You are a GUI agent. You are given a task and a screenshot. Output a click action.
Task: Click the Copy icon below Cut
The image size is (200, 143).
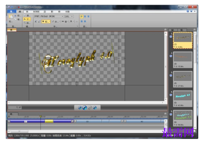tap(16, 19)
